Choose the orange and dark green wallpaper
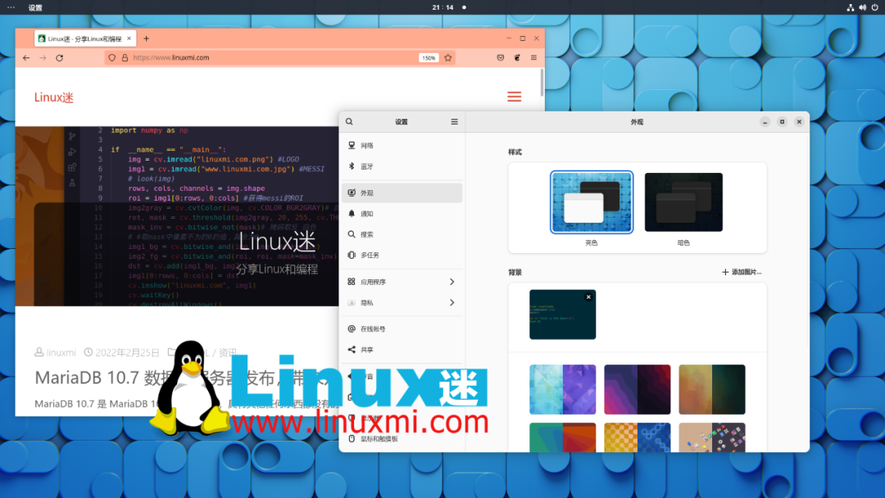The height and width of the screenshot is (498, 885). (x=712, y=389)
